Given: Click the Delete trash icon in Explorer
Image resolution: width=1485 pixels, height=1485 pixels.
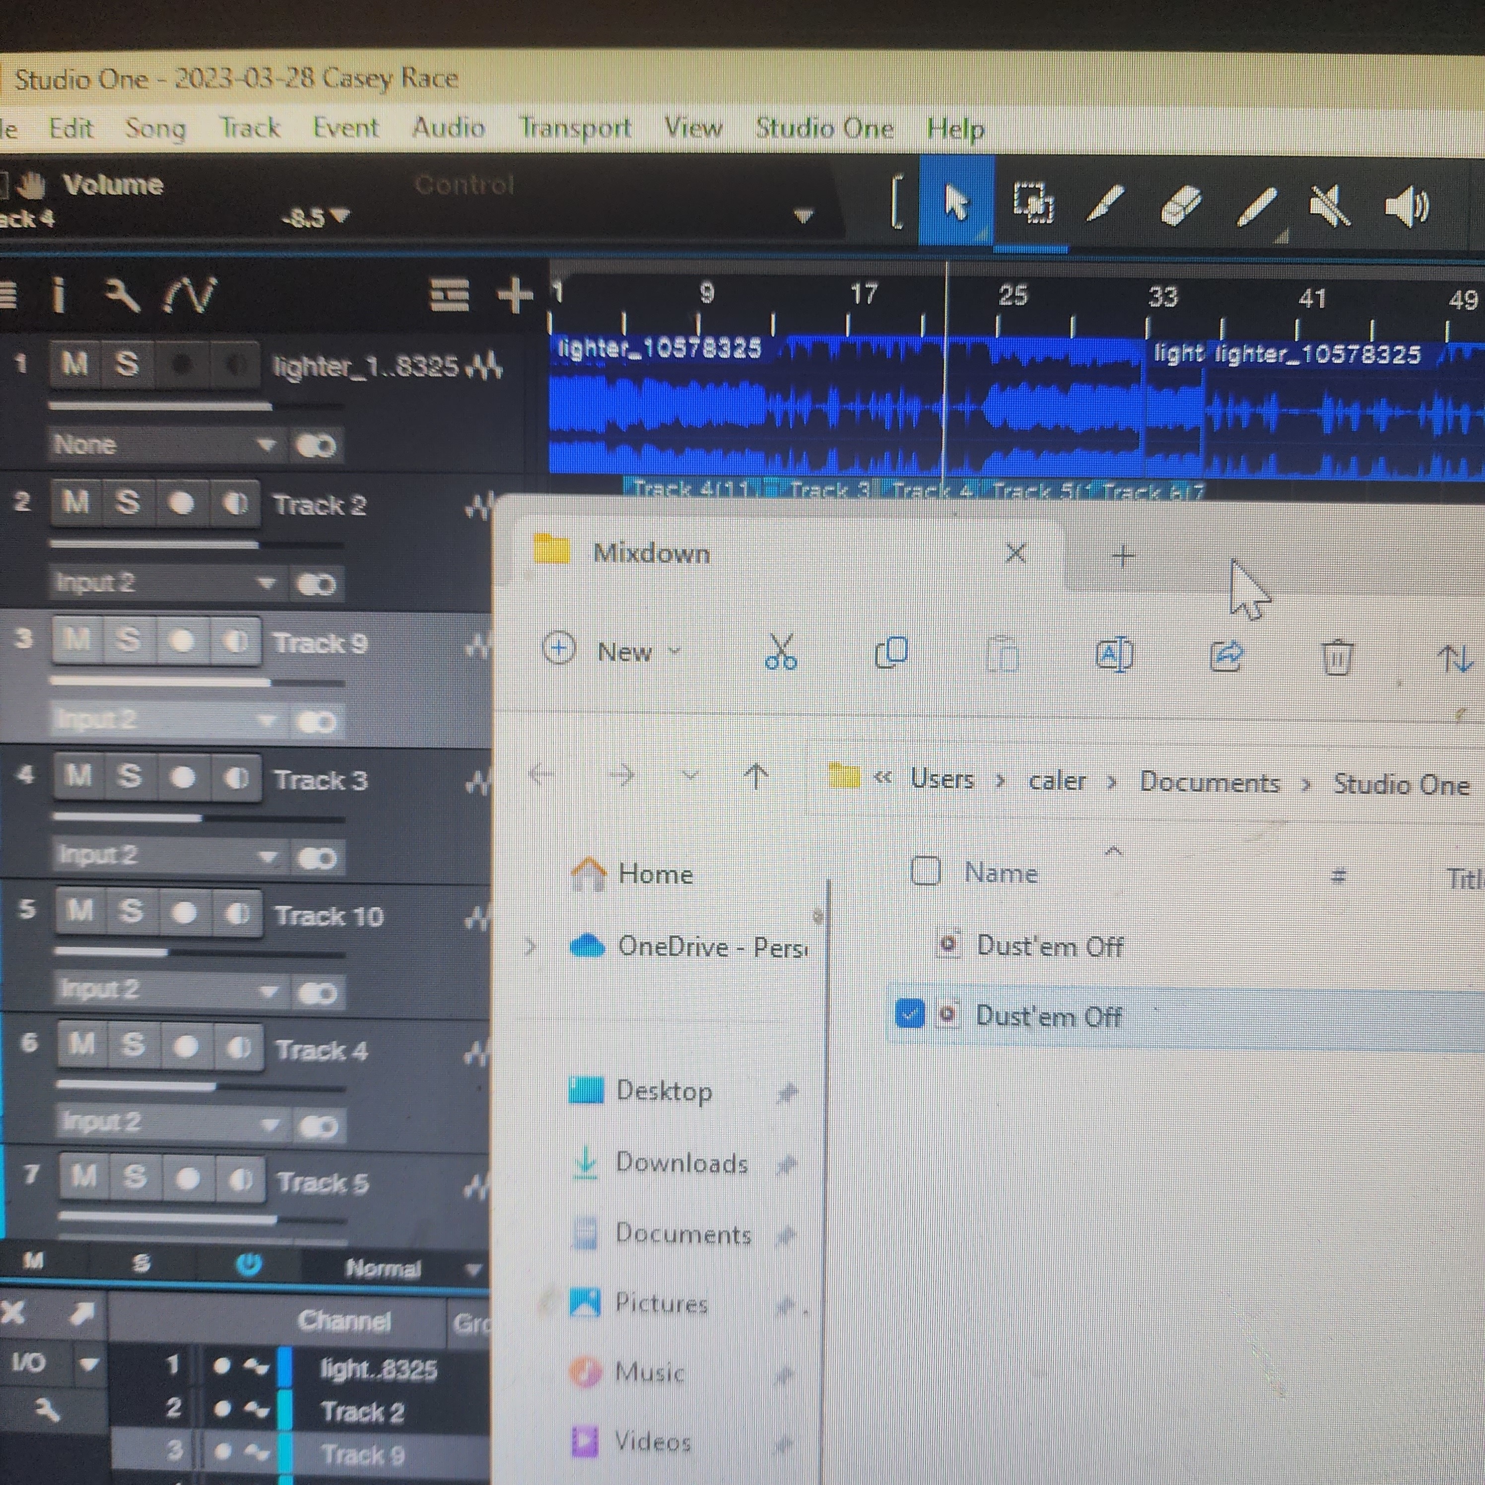Looking at the screenshot, I should coord(1337,657).
